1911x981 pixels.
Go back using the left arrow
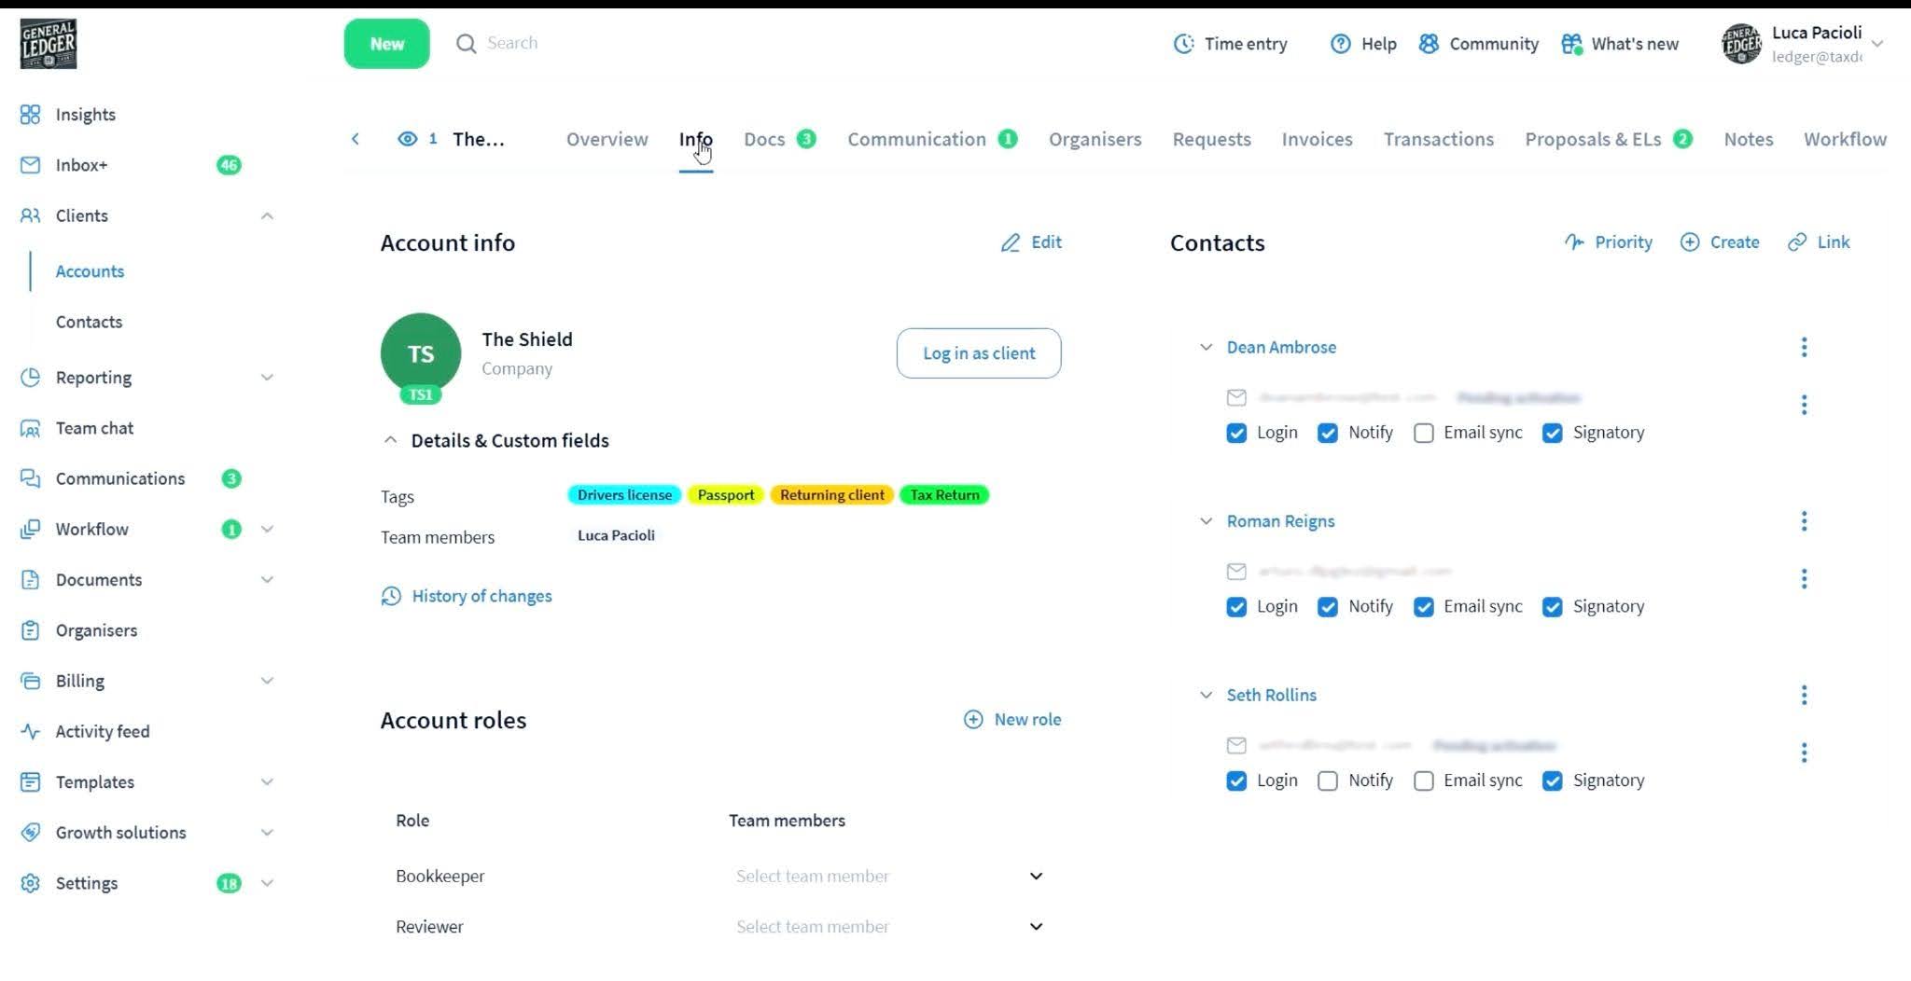click(x=356, y=139)
